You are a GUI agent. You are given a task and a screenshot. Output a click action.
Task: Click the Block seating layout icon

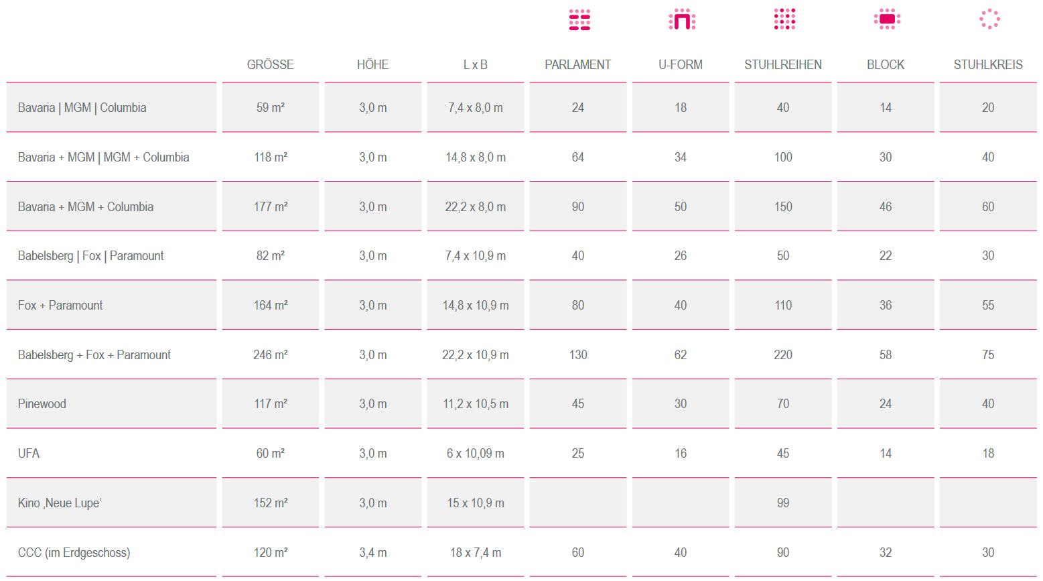pos(887,19)
